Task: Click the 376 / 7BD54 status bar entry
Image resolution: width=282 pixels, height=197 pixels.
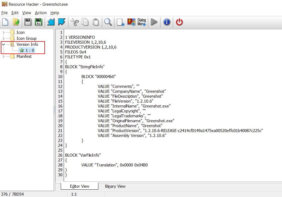Action: [x=13, y=194]
